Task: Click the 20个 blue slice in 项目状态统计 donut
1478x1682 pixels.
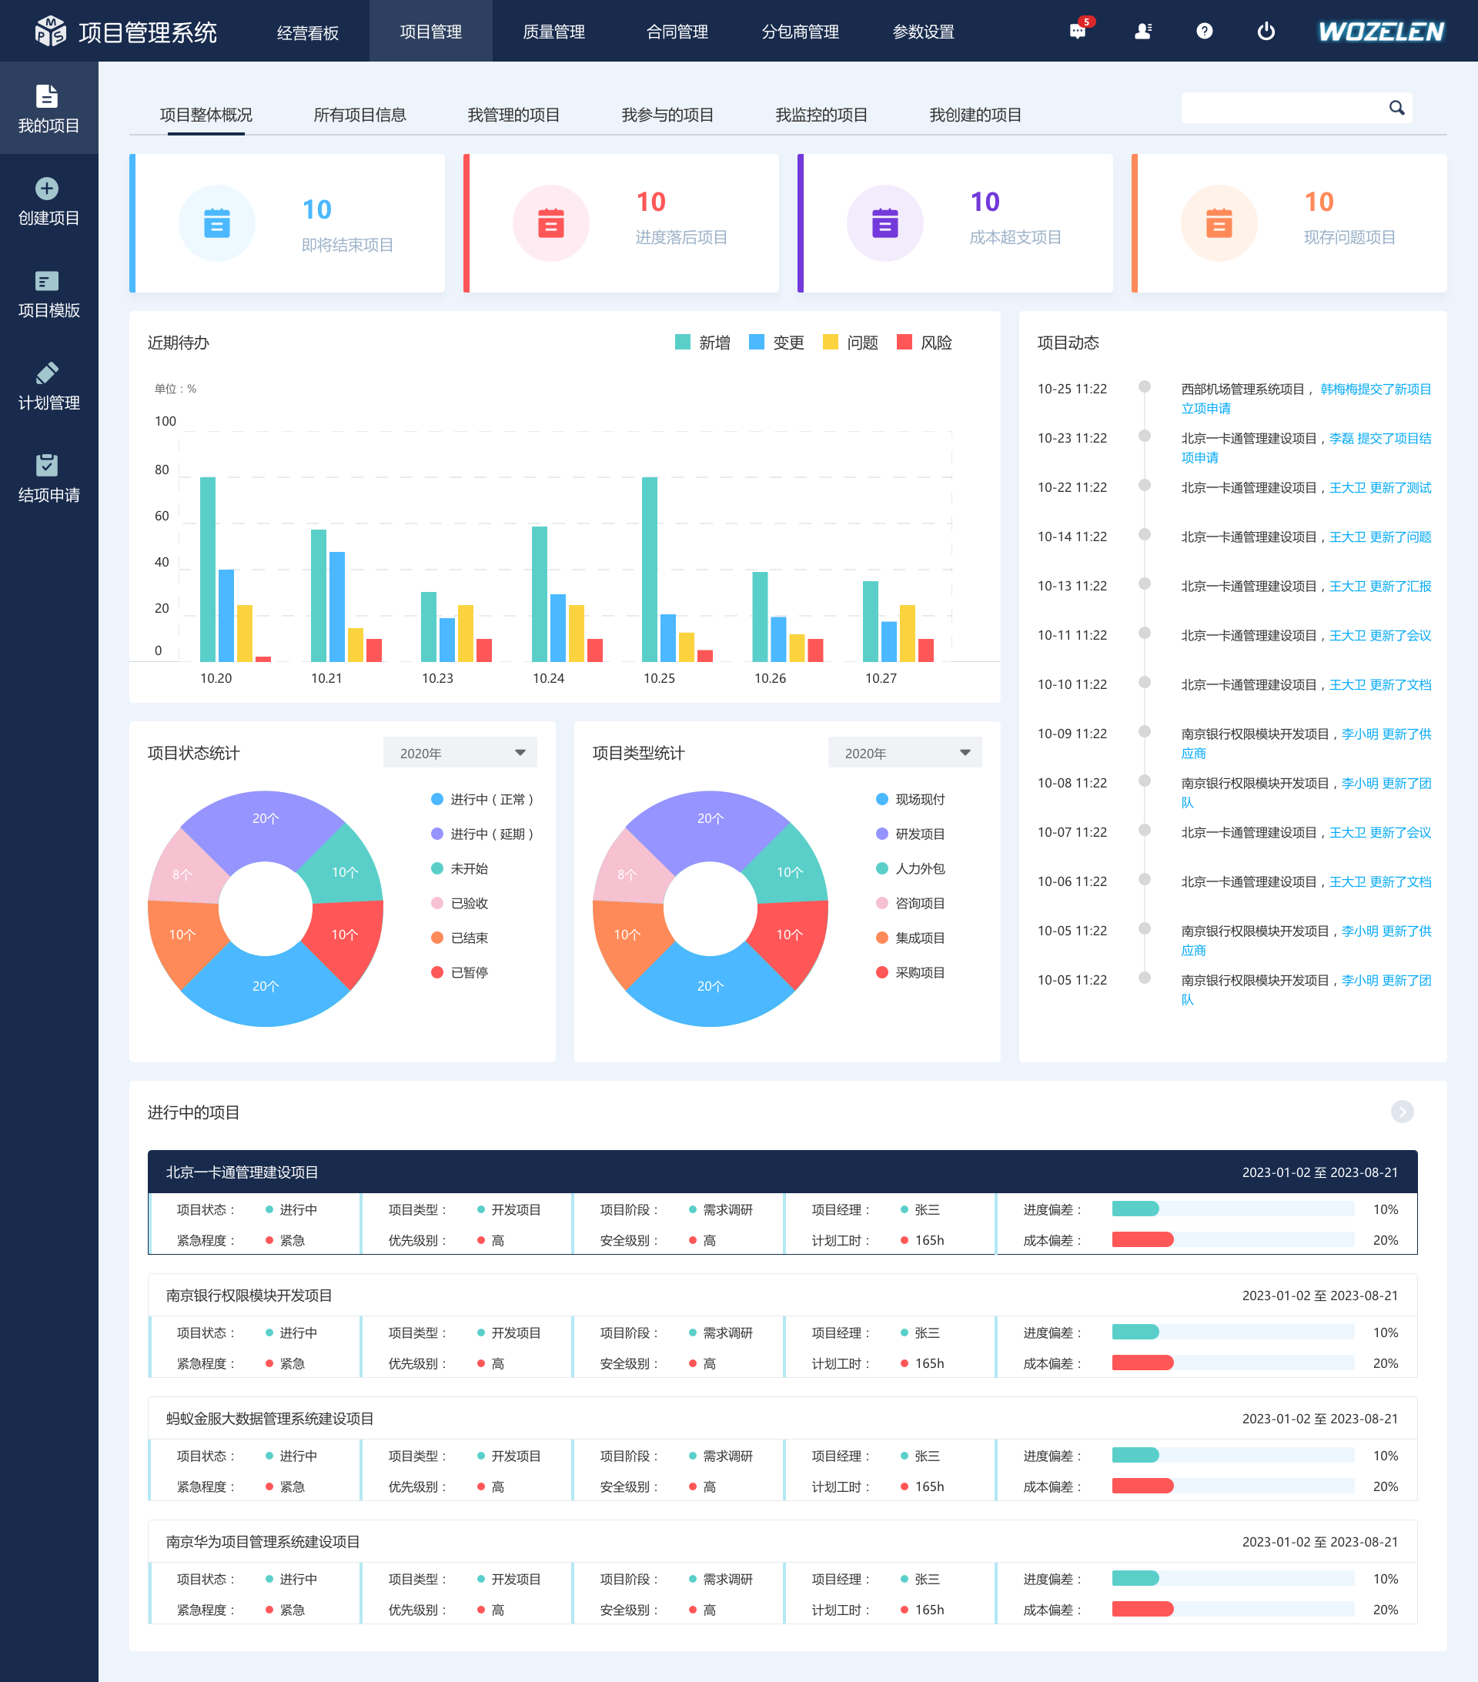Action: click(265, 985)
